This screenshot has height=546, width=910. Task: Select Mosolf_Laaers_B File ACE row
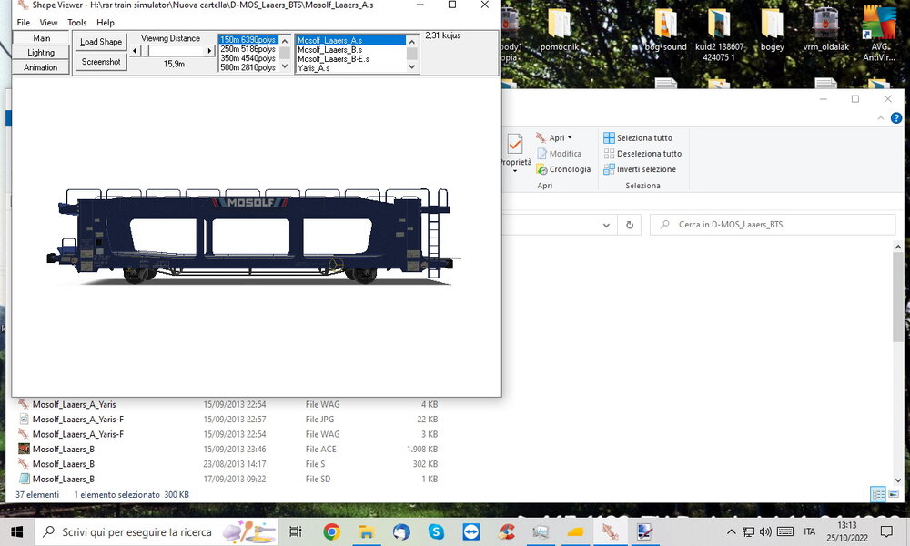pyautogui.click(x=227, y=450)
